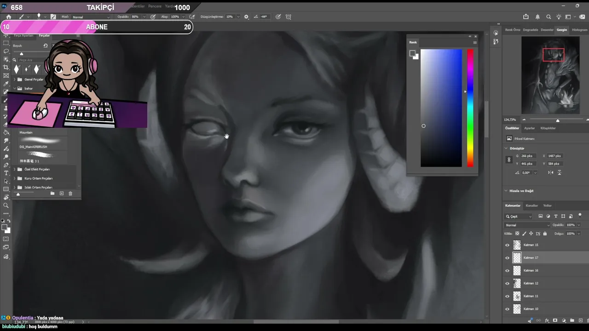Hide layer Katman 12

point(508,284)
